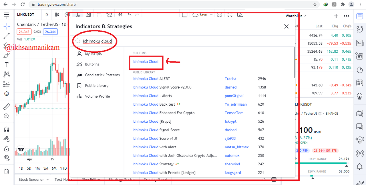Toggle magnet mode in left toolbar
This screenshot has height=185, width=366.
[x=7, y=129]
